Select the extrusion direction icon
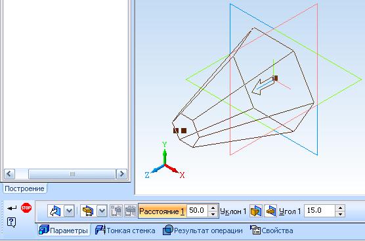This screenshot has width=365, height=241. coord(55,211)
